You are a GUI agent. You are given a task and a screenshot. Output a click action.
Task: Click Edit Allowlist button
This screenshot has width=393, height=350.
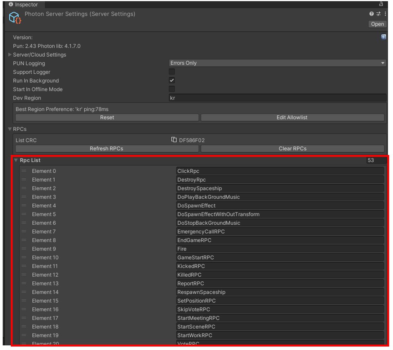click(x=292, y=118)
